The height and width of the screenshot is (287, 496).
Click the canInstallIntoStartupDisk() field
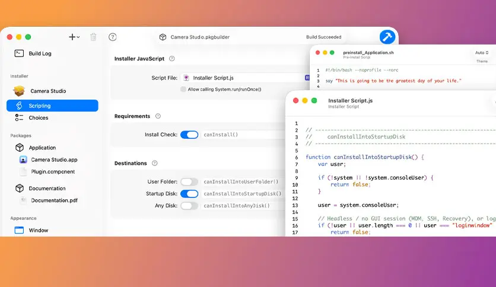tap(243, 194)
